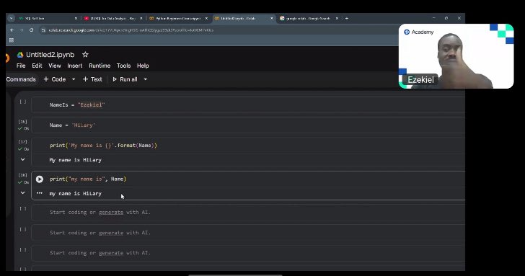Focus the colab.research.google.com address bar

click(x=131, y=30)
